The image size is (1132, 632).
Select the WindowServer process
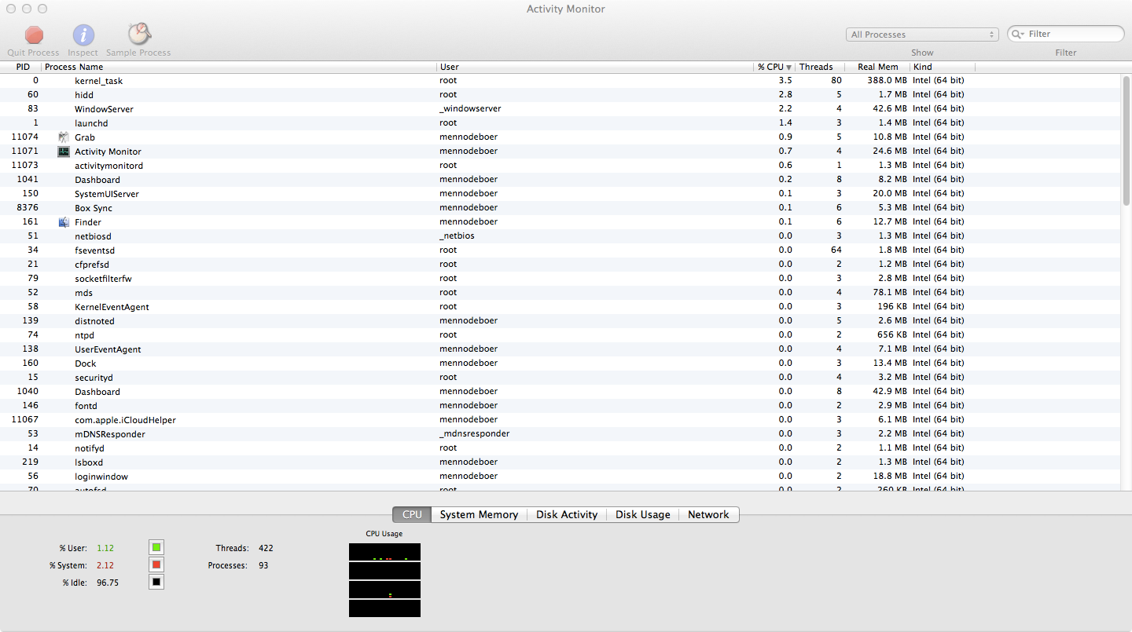[x=560, y=109]
